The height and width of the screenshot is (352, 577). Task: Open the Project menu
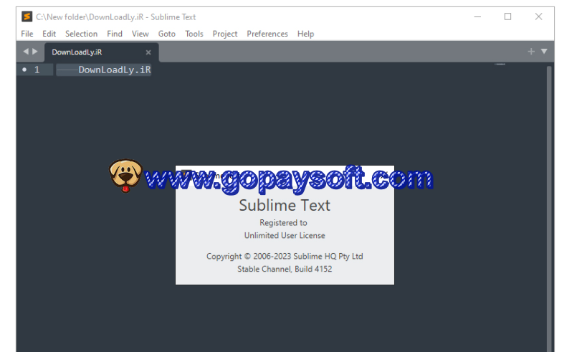coord(225,34)
